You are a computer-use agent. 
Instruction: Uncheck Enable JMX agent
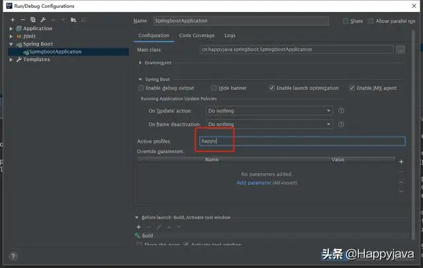pos(352,88)
